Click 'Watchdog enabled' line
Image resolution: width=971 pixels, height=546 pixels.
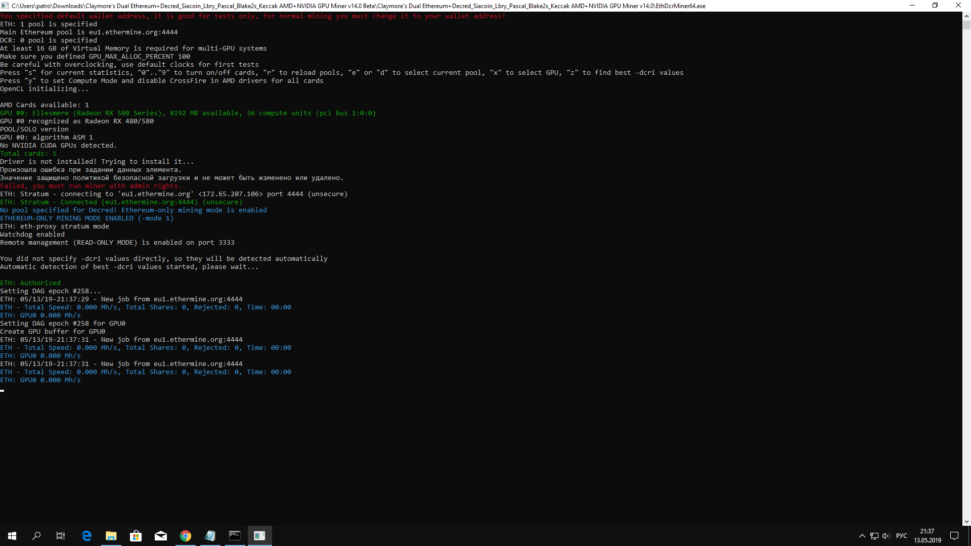(32, 235)
